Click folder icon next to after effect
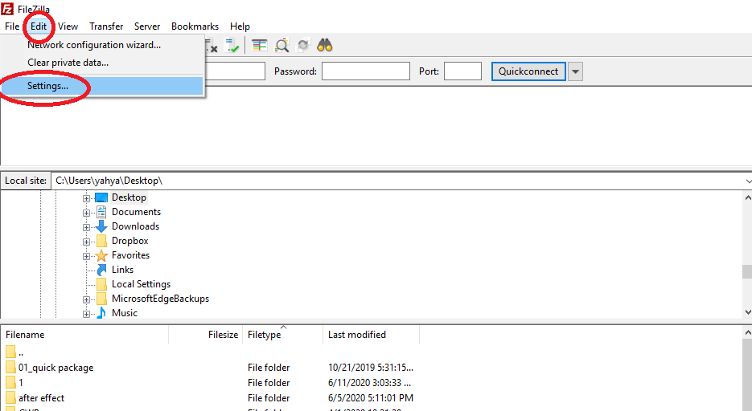The image size is (752, 411). (x=10, y=397)
